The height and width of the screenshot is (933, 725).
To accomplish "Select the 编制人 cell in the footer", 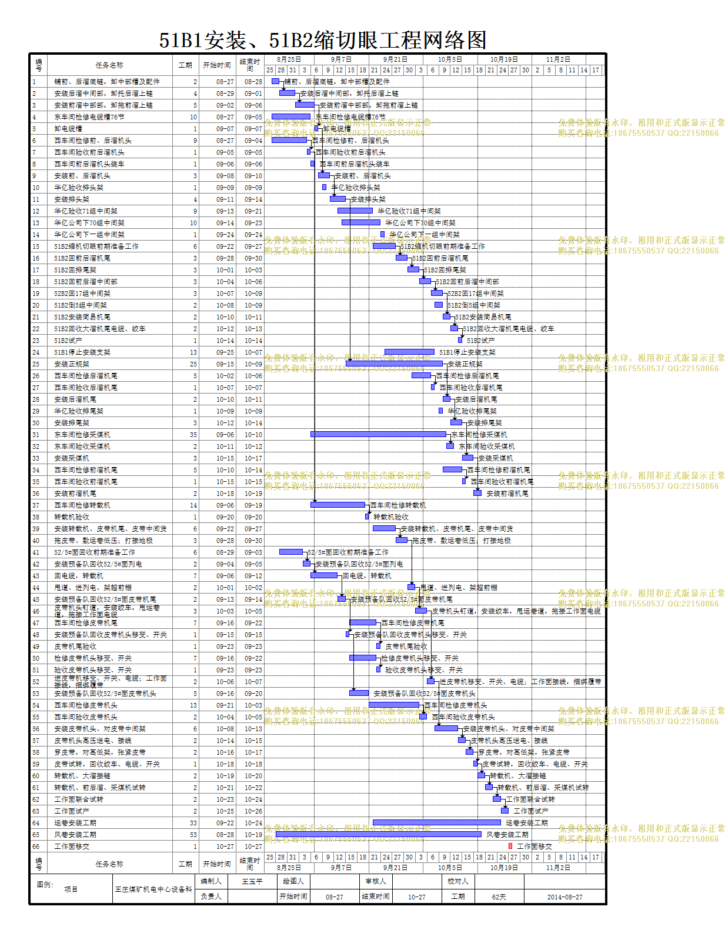I will [x=211, y=881].
